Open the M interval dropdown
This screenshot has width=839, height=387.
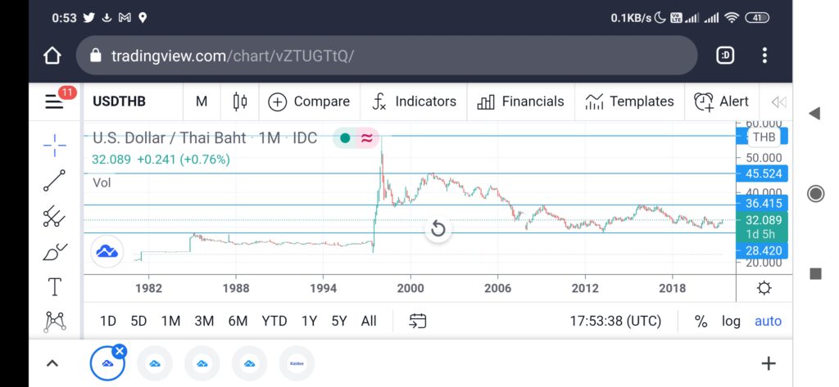click(x=202, y=101)
